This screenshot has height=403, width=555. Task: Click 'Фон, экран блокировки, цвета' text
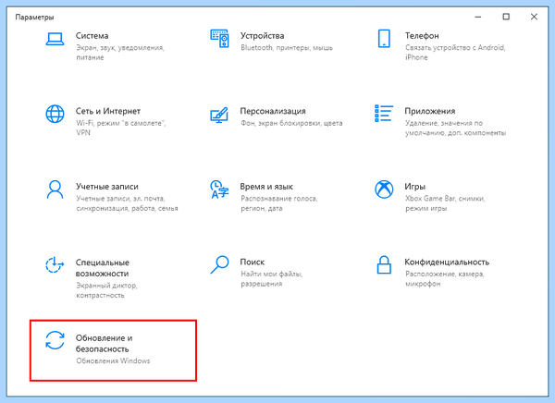point(291,123)
